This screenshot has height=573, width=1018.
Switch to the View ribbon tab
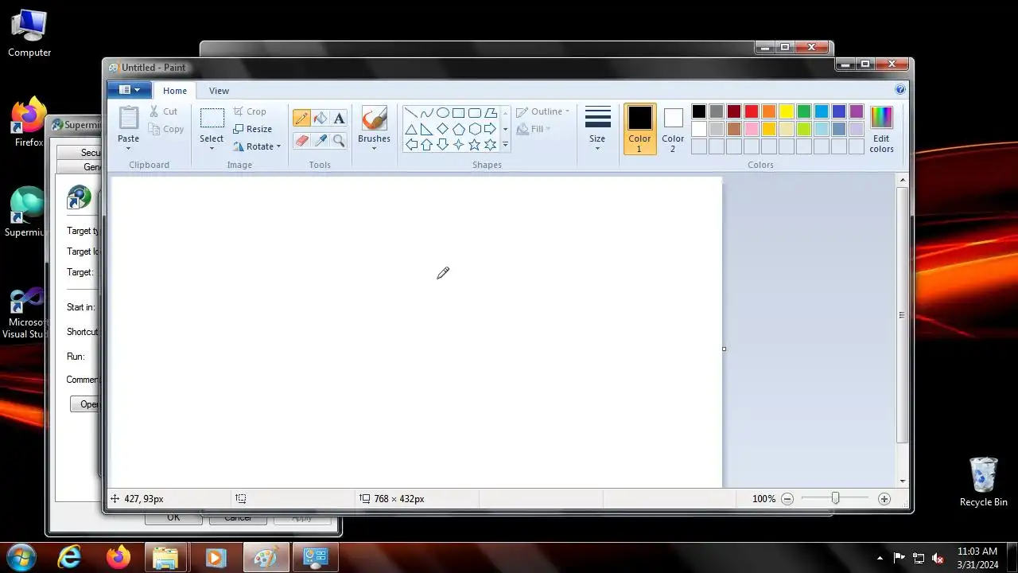click(x=219, y=91)
